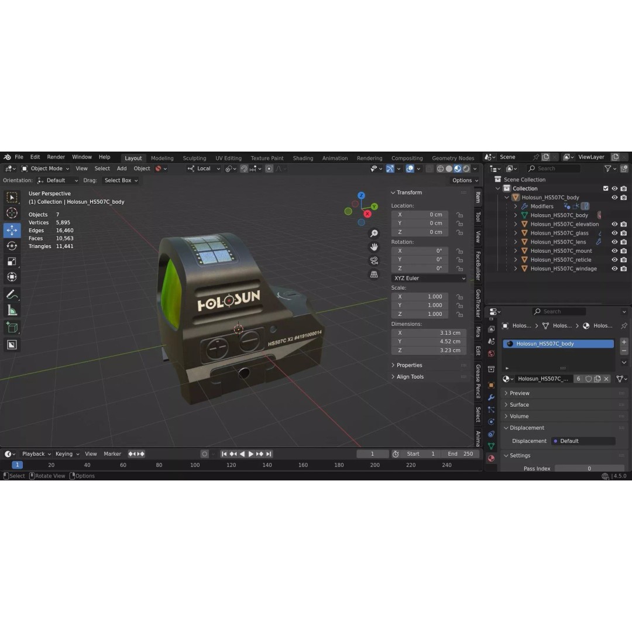Select rendered viewport shading
Screen dimensions: 632x632
click(466, 169)
